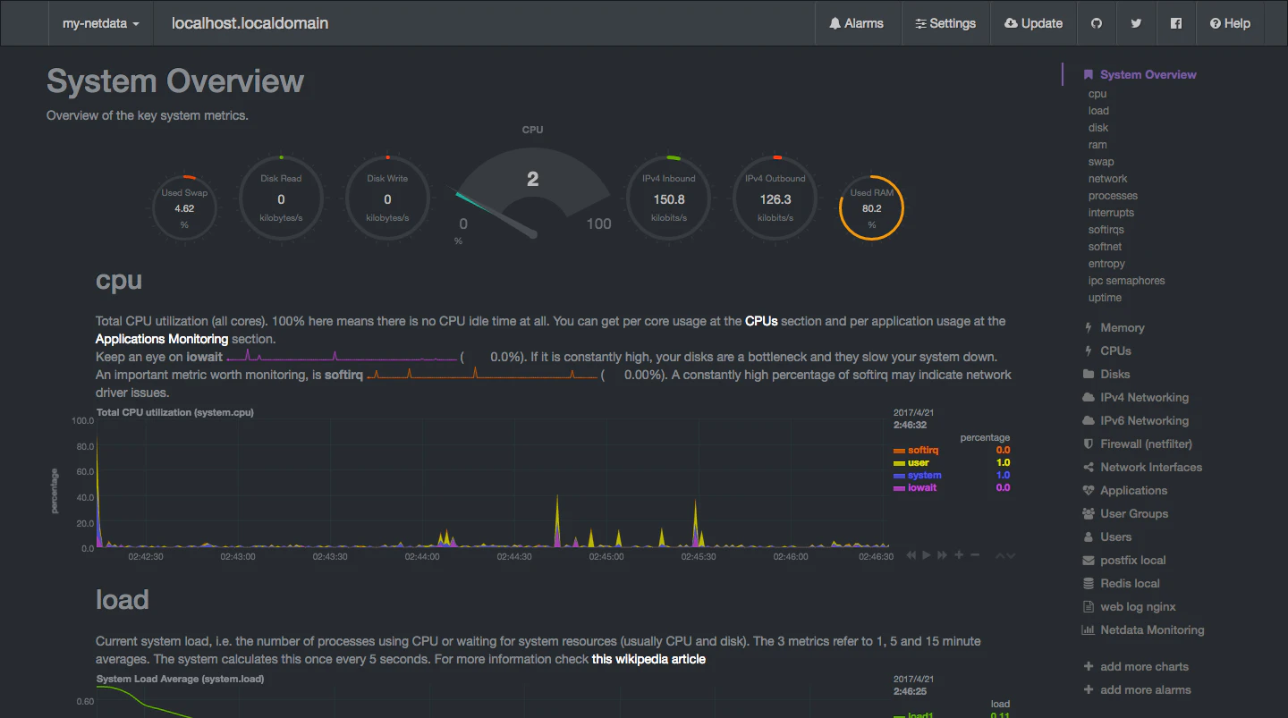Toggle the user dimension in the legend
Screen dimensions: 1288x718
919,463
